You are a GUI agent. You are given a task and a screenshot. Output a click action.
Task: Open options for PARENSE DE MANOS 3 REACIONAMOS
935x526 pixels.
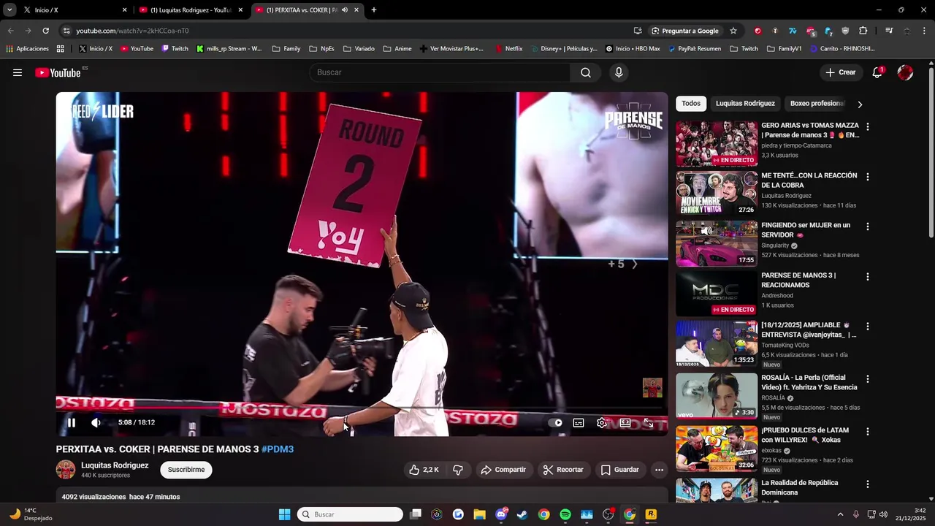[868, 277]
